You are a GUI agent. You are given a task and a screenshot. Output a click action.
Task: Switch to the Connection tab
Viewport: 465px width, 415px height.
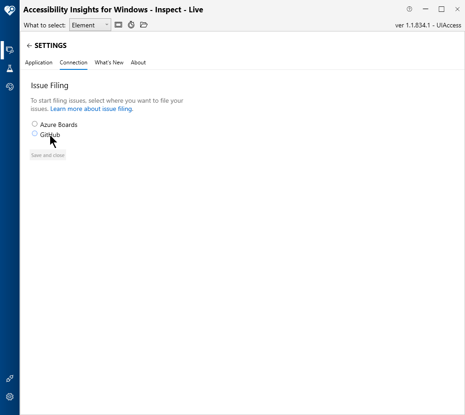click(x=73, y=63)
